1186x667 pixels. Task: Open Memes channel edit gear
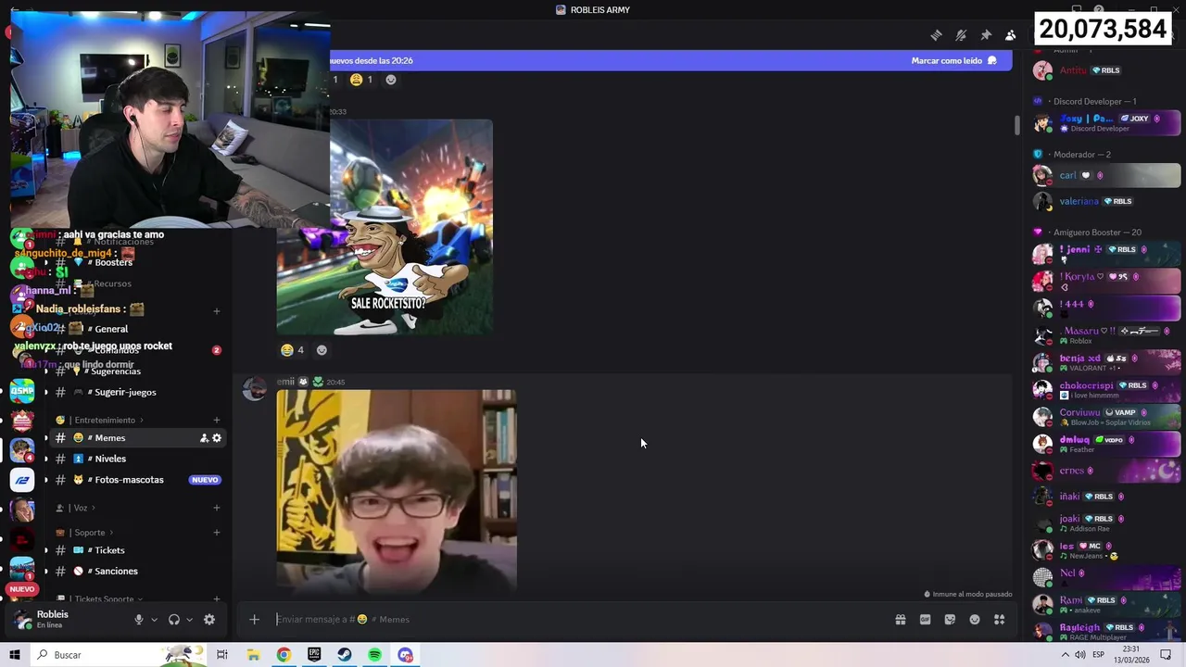coord(217,438)
